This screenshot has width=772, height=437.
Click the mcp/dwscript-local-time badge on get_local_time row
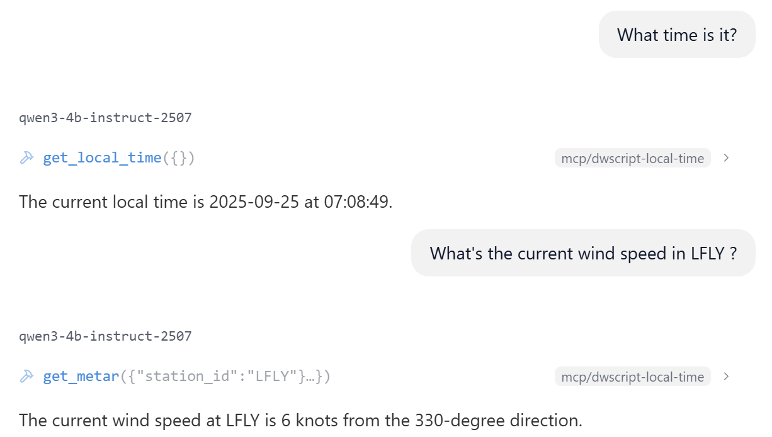632,159
